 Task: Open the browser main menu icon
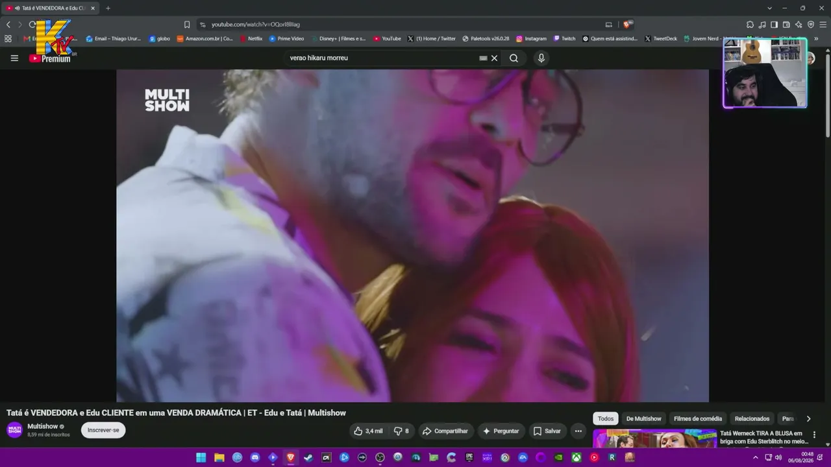pyautogui.click(x=823, y=24)
